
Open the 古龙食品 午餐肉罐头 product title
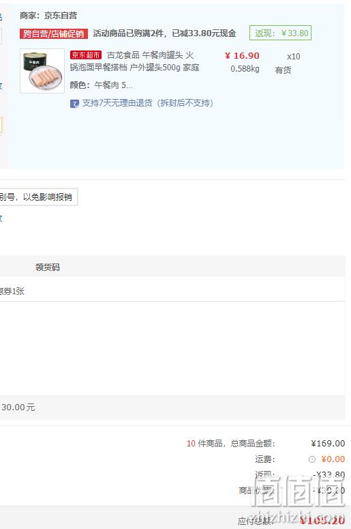click(135, 61)
